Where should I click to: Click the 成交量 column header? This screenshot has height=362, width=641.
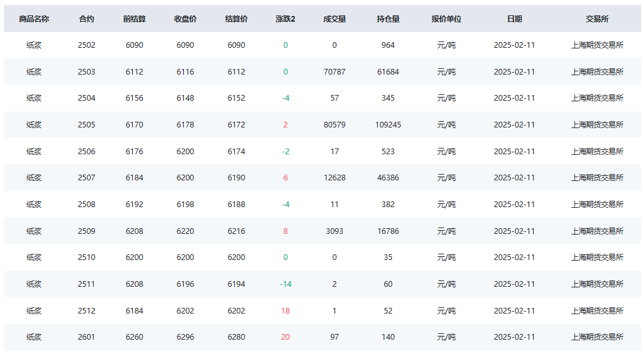[x=335, y=18]
